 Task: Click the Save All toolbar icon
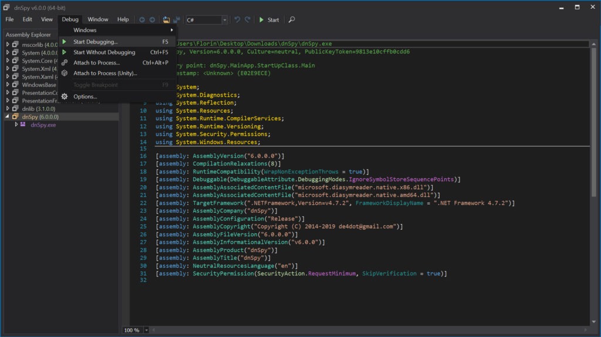[177, 19]
